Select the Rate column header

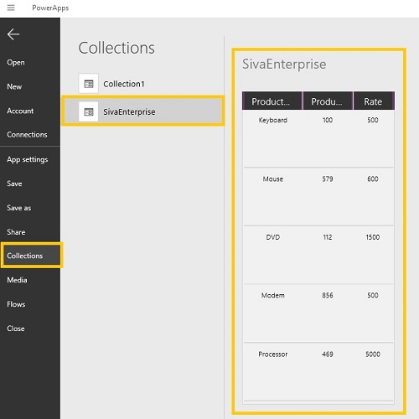[374, 101]
